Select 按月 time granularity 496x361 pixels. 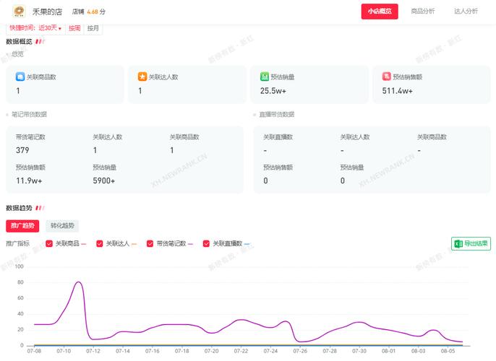click(93, 29)
